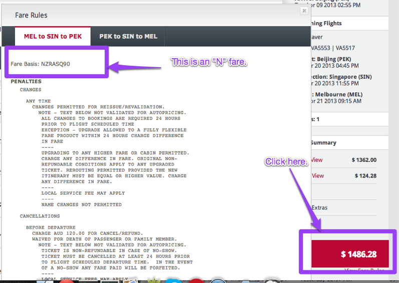The height and width of the screenshot is (283, 399).
Task: Click the VA5553 | VA5517 flight numbers
Action: 333,48
